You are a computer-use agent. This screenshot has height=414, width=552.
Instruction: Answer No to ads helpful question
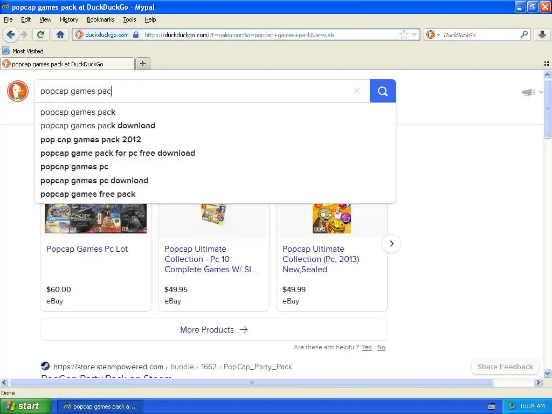click(x=381, y=347)
